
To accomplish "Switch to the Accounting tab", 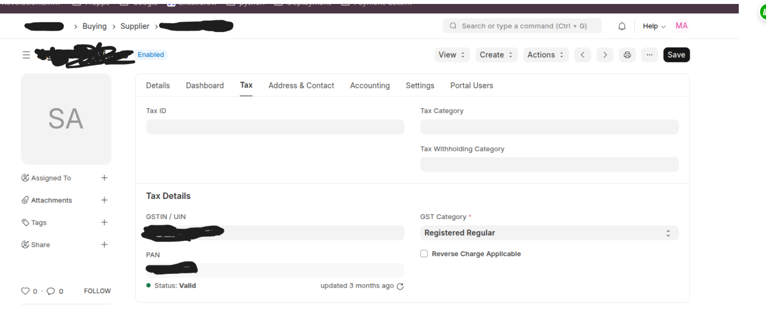I will coord(370,86).
